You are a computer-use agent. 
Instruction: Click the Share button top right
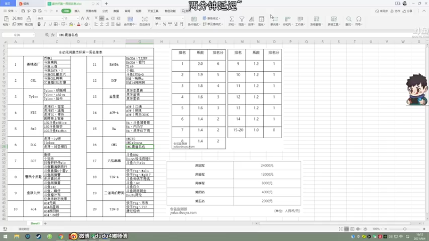click(409, 11)
